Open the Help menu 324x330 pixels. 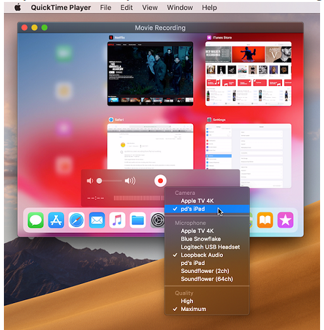(x=209, y=7)
